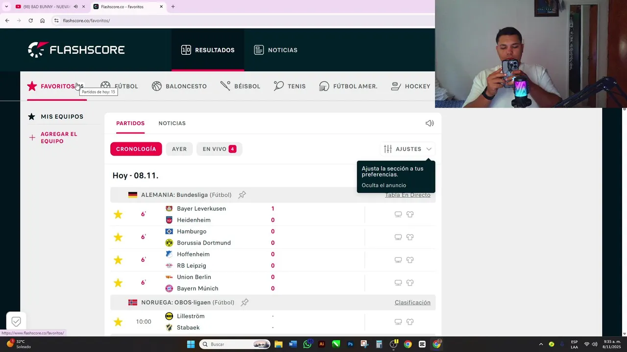Open a new browser tab

[173, 7]
